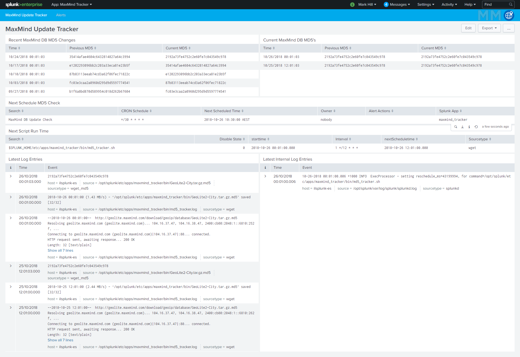Click the 09/27/2018 00:01:03 time cell
This screenshot has width=520, height=357.
pyautogui.click(x=27, y=92)
